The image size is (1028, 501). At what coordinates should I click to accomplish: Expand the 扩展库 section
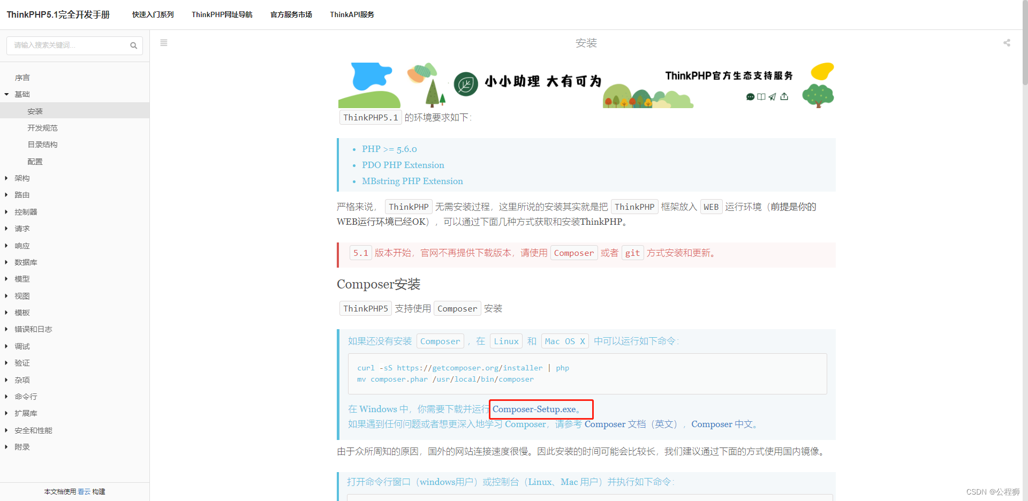coord(6,413)
